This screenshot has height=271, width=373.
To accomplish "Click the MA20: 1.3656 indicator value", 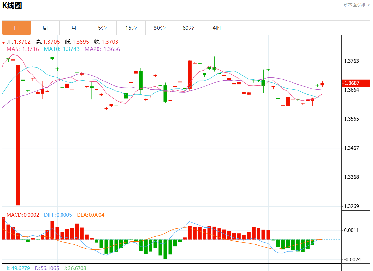I will coord(102,49).
